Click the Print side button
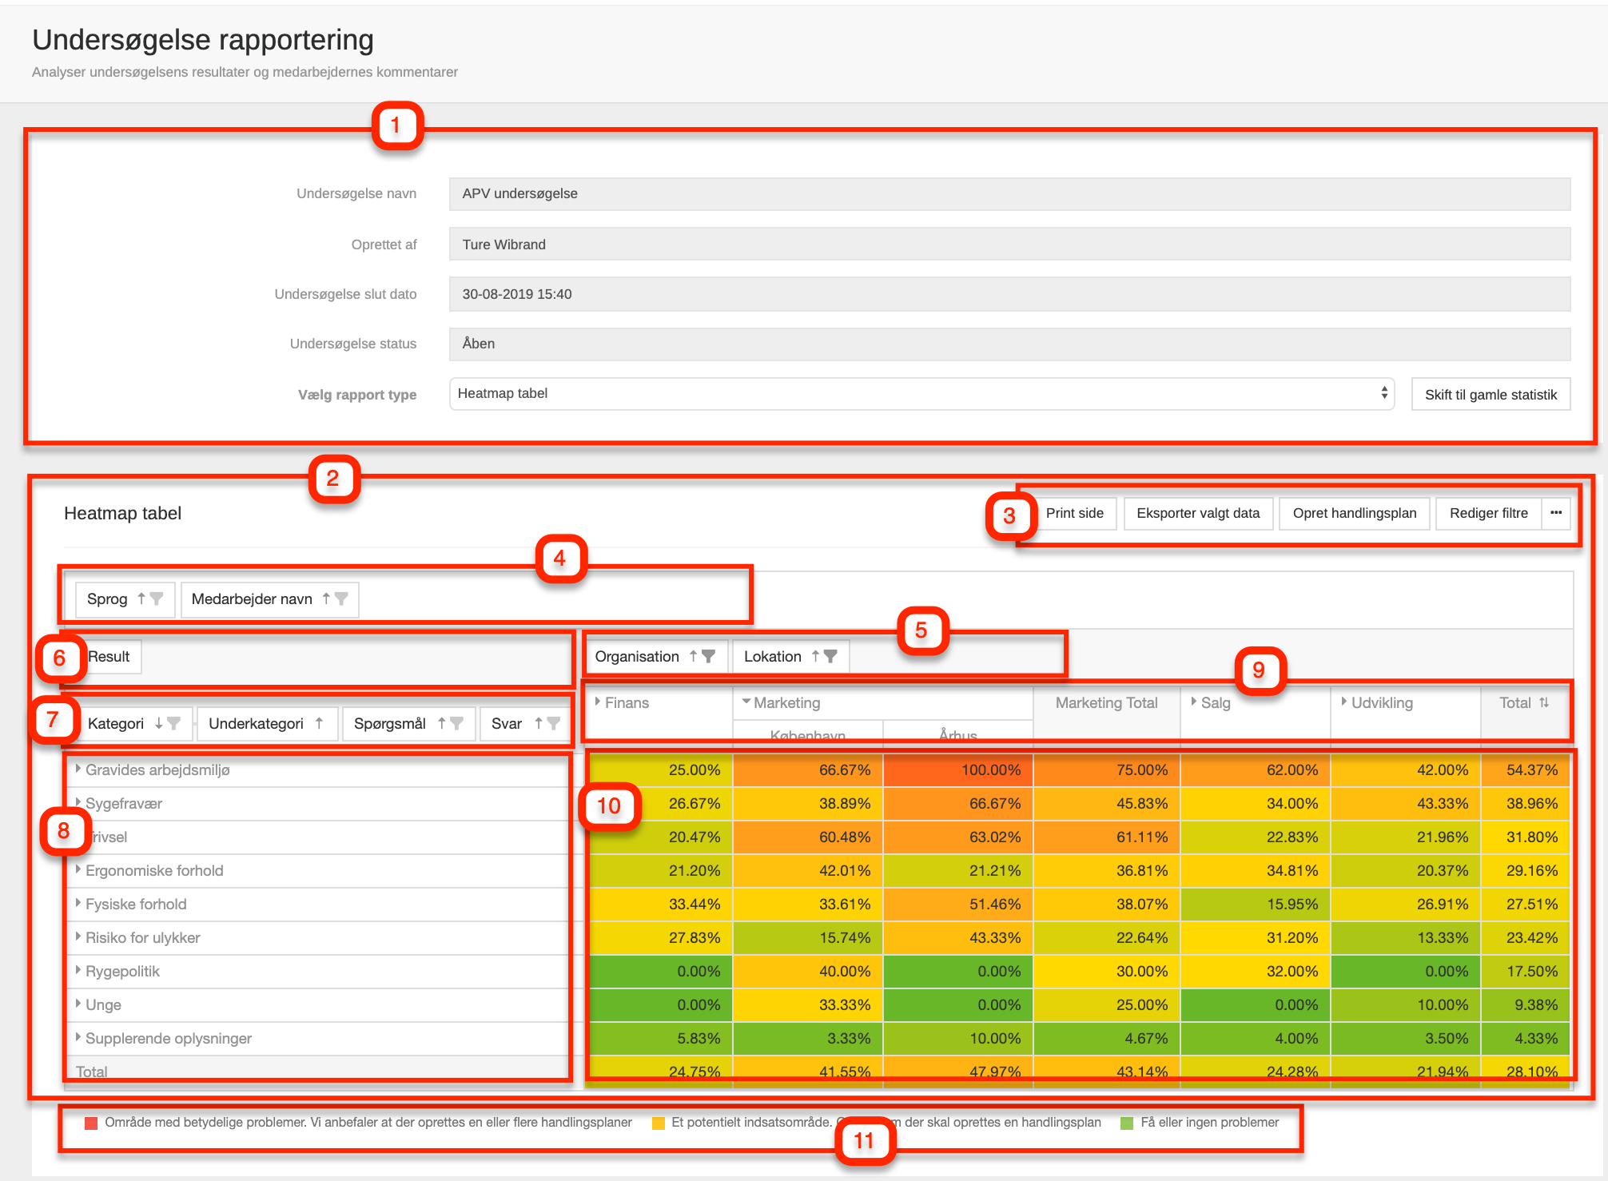The image size is (1608, 1181). tap(1074, 513)
